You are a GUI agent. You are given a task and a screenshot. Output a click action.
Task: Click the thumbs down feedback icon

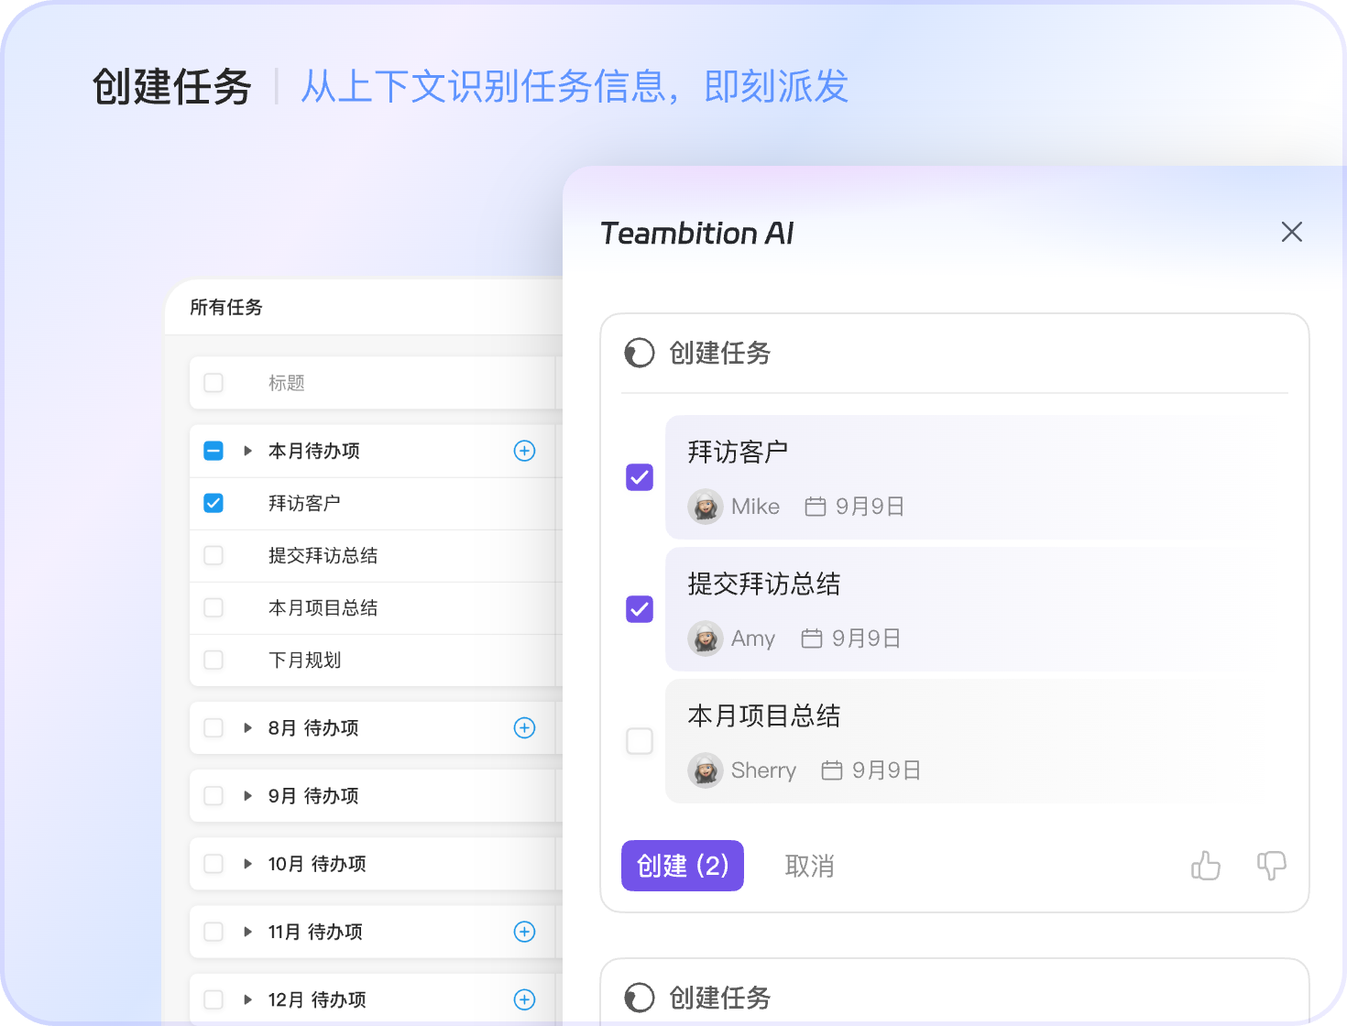(1271, 865)
